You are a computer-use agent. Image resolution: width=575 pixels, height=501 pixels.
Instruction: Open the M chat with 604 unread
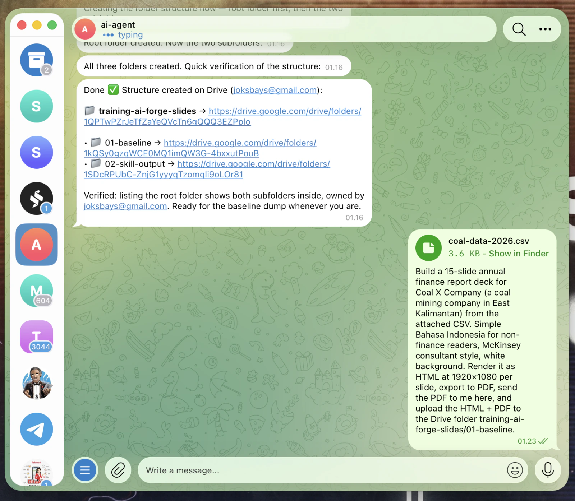click(36, 291)
